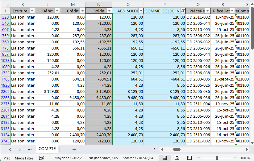The width and height of the screenshot is (254, 161).
Task: Click the horizontal scrollbar thumb
Action: click(x=177, y=149)
